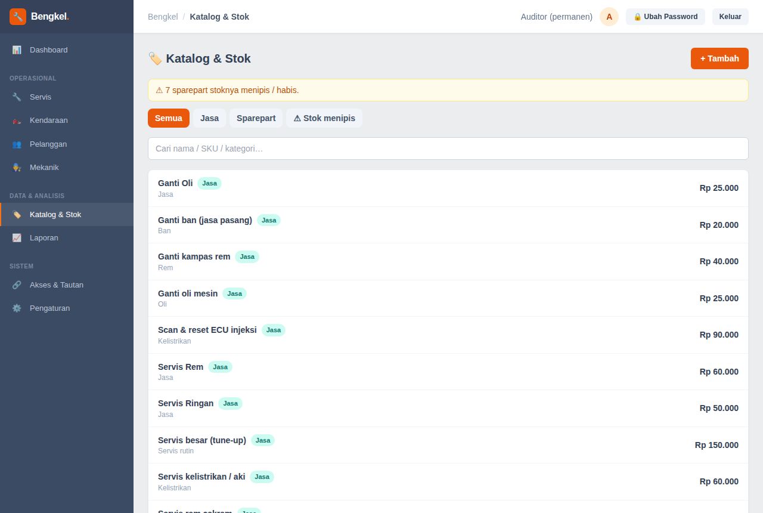Click the user avatar circle labeled A

(609, 17)
